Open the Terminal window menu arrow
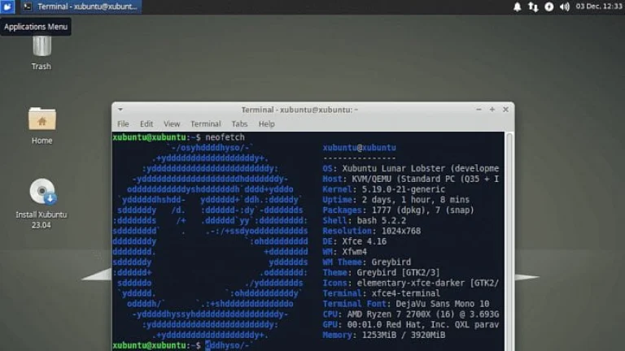 (x=120, y=110)
